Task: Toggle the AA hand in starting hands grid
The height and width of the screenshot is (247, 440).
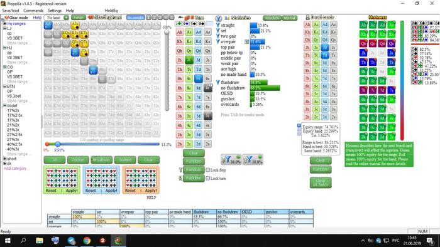Action: pos(48,25)
